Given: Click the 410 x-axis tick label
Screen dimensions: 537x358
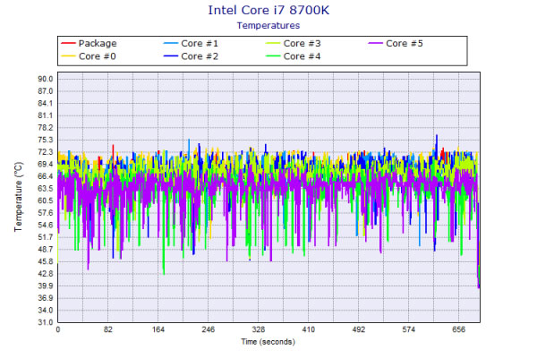Looking at the screenshot, I should [x=308, y=329].
